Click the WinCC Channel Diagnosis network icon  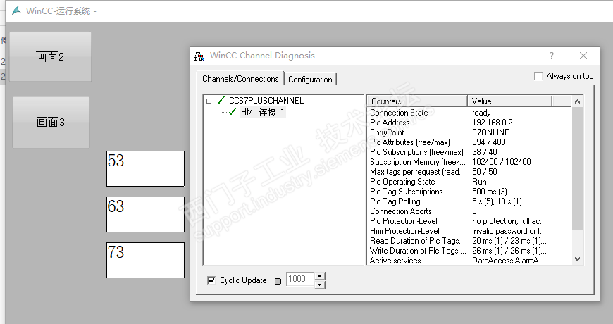pos(199,56)
